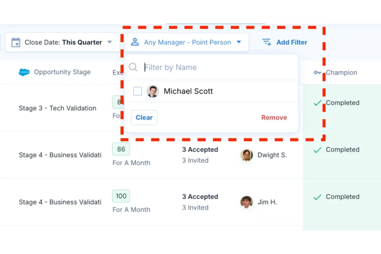Click Jim H.'s avatar photo
The width and height of the screenshot is (381, 254).
pos(246,202)
